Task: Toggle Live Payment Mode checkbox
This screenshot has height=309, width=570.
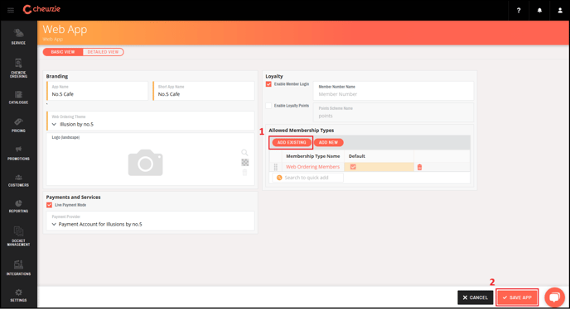Action: pos(49,205)
